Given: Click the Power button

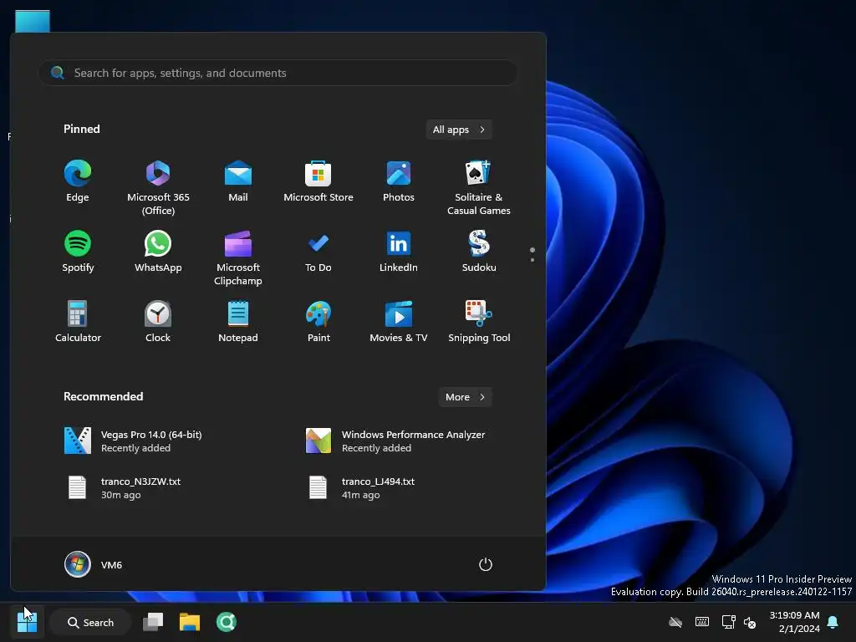Looking at the screenshot, I should (486, 564).
